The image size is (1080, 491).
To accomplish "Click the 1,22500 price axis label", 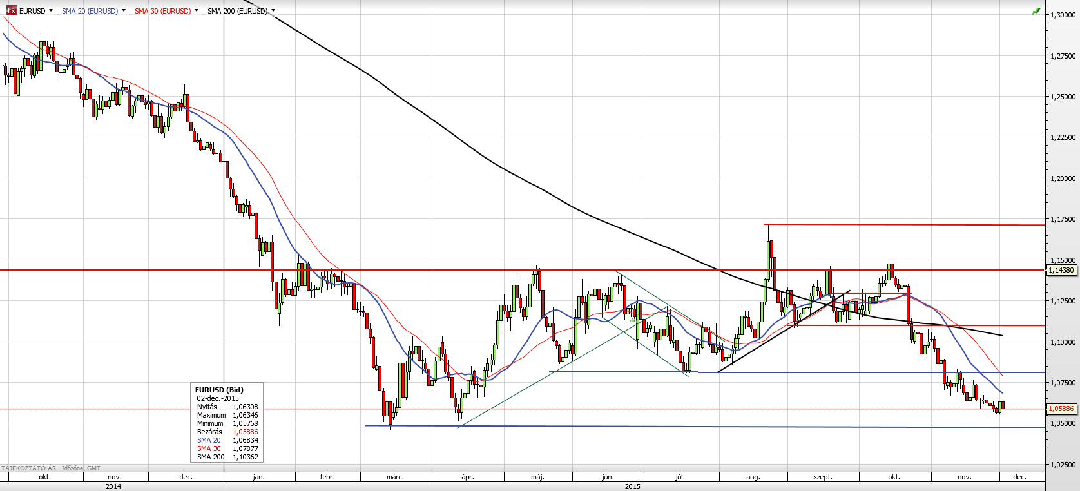I will (x=1063, y=137).
